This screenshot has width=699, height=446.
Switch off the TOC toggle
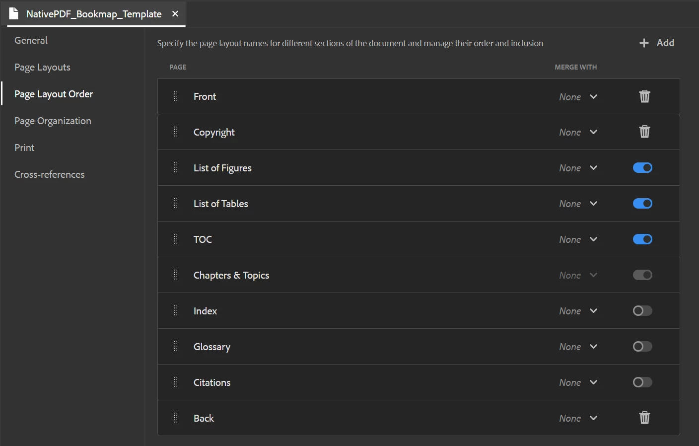tap(642, 239)
